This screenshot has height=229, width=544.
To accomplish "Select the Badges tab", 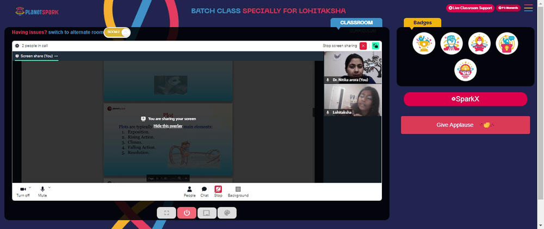I will [x=422, y=22].
